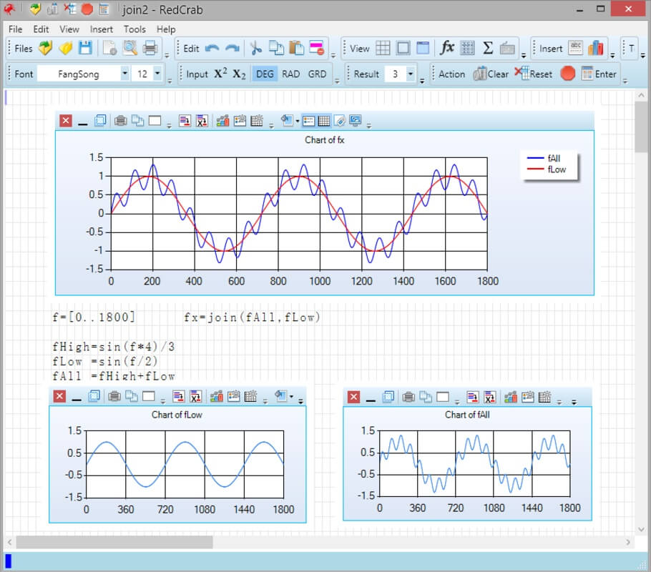The width and height of the screenshot is (651, 572).
Task: Open the FangSong font name dropdown
Action: [124, 74]
